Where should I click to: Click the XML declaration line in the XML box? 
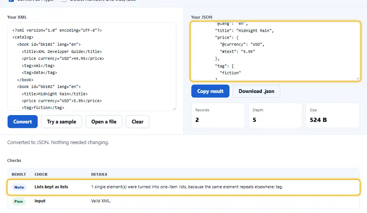pyautogui.click(x=57, y=30)
